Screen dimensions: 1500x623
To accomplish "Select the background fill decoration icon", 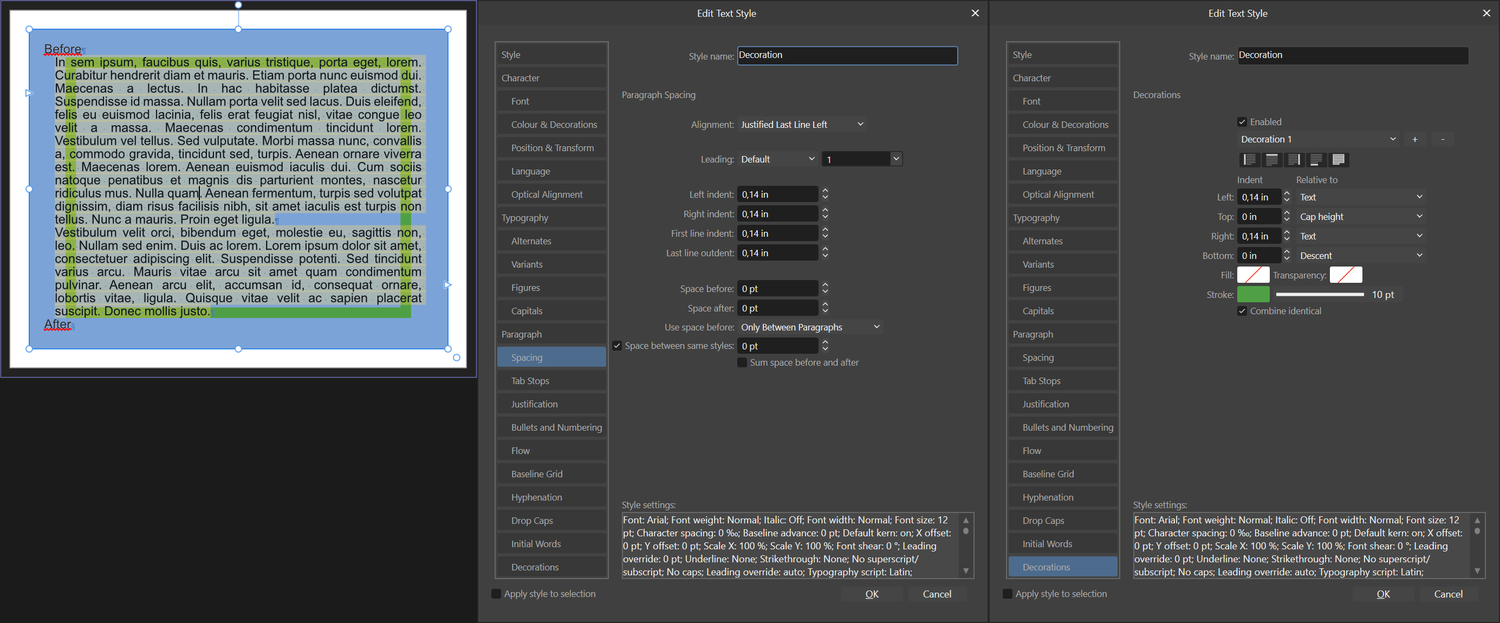I will 1338,159.
